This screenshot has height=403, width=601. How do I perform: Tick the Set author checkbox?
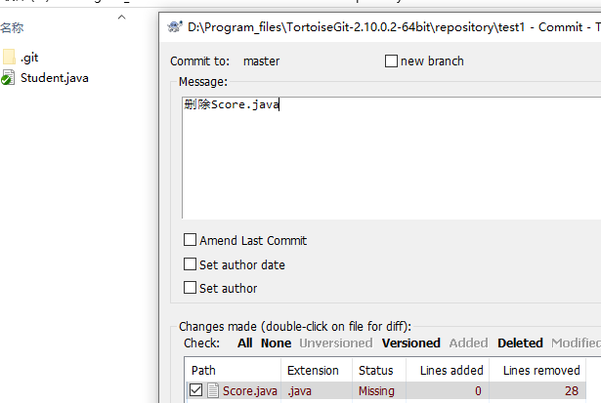click(x=190, y=288)
